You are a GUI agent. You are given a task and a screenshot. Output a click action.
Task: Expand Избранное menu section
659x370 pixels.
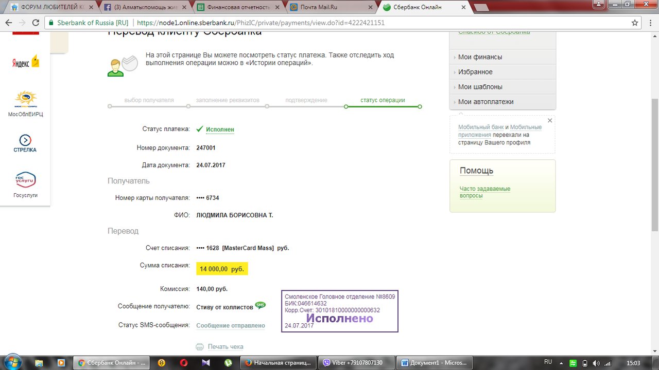[502, 72]
